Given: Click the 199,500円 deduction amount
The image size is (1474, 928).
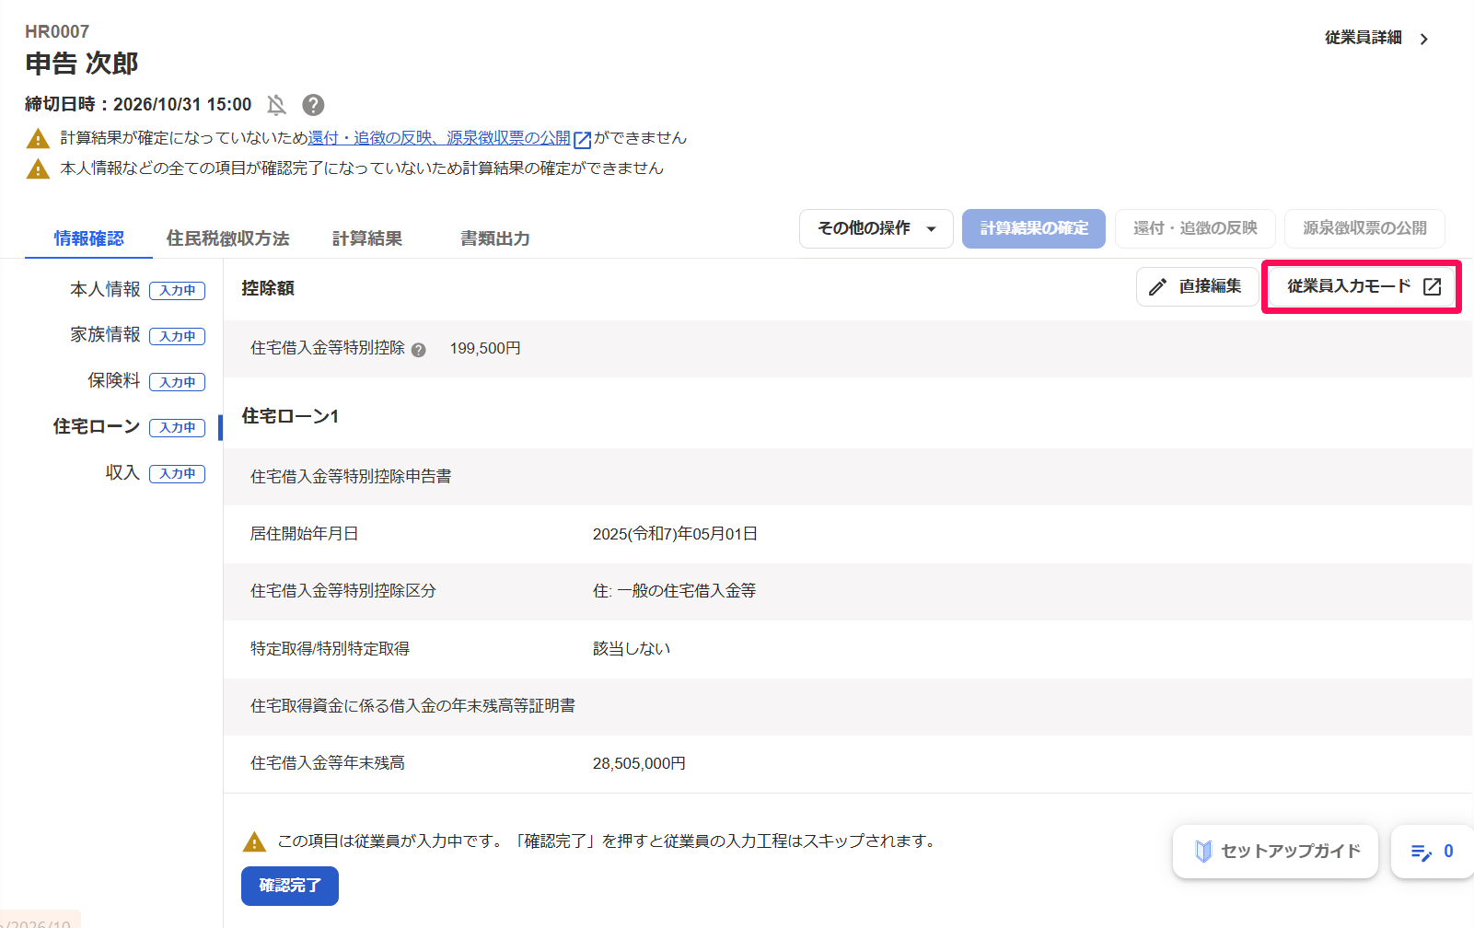Looking at the screenshot, I should click(x=485, y=349).
